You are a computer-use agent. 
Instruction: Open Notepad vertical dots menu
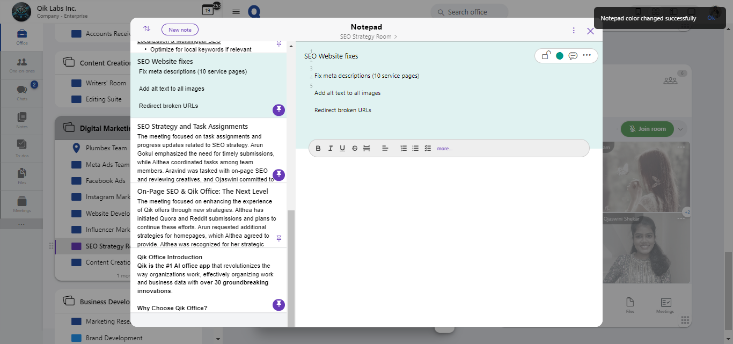(574, 31)
